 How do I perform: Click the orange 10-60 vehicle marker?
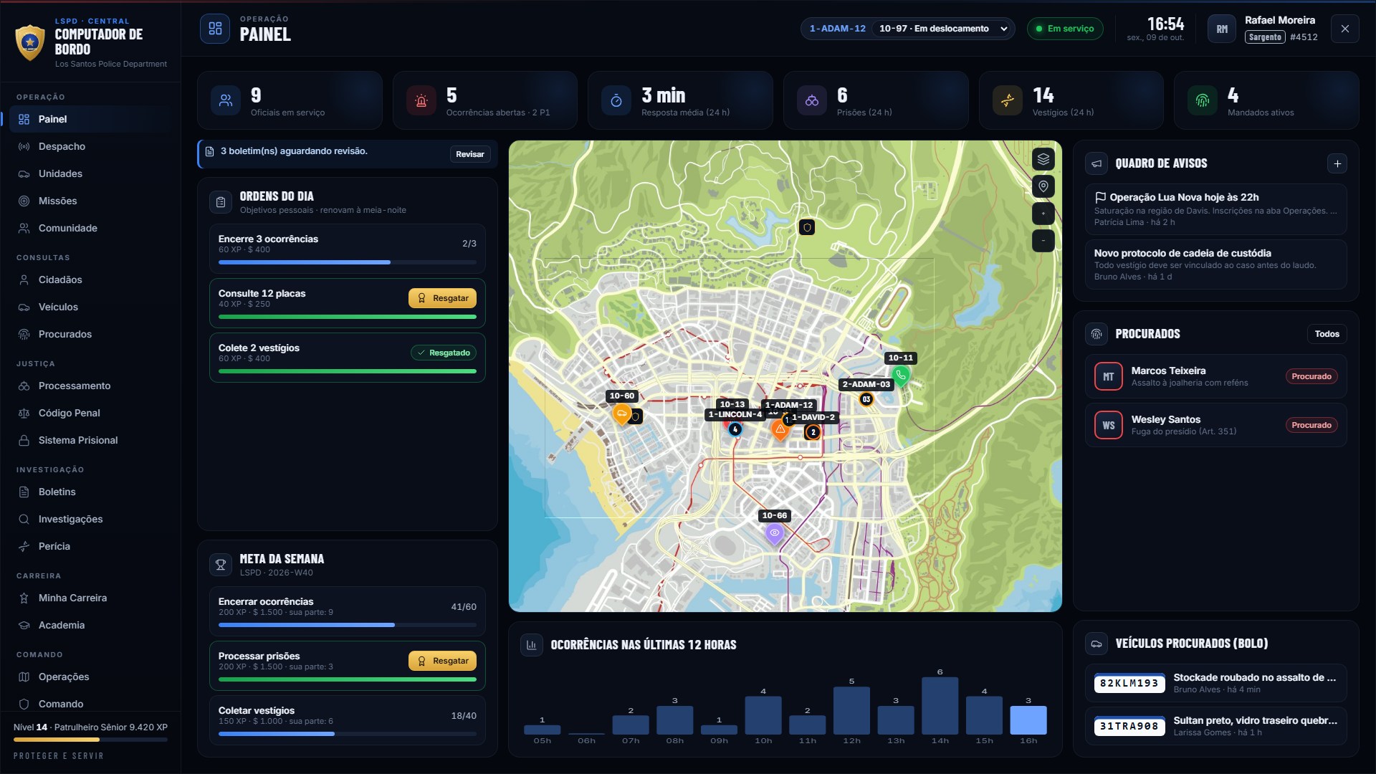pos(621,414)
